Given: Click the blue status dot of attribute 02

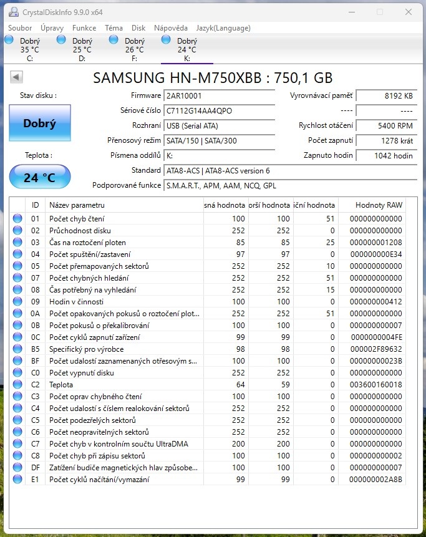Looking at the screenshot, I should [17, 231].
